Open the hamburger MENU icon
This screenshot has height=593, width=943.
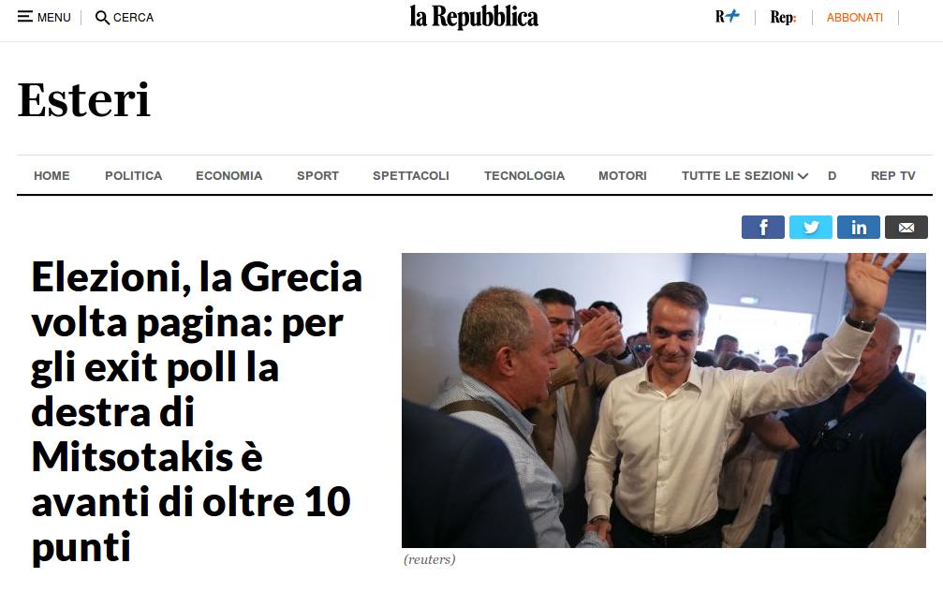(x=24, y=17)
